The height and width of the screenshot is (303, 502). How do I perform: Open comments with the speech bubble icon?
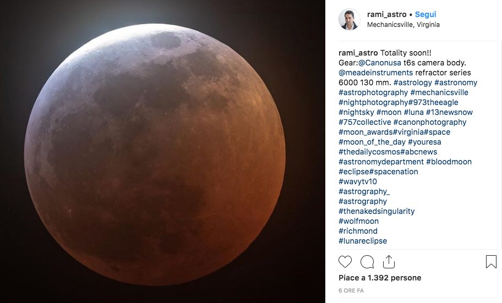click(367, 262)
